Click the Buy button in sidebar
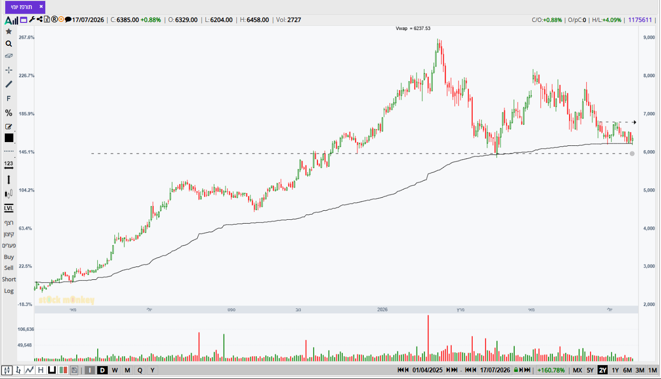Viewport: 661px width, 379px height. (9, 257)
